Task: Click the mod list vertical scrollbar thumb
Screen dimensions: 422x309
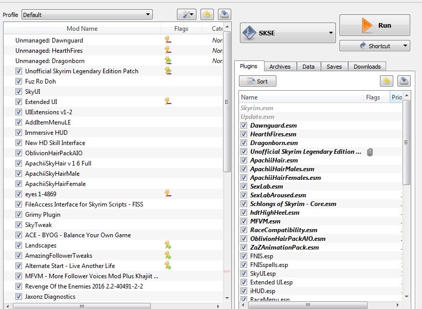Action: [x=227, y=101]
